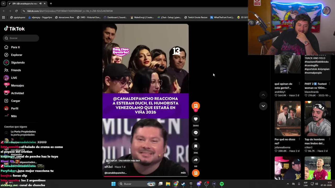Image resolution: width=335 pixels, height=188 pixels.
Task: Open Epic Games from taskbar
Action: (x=191, y=184)
